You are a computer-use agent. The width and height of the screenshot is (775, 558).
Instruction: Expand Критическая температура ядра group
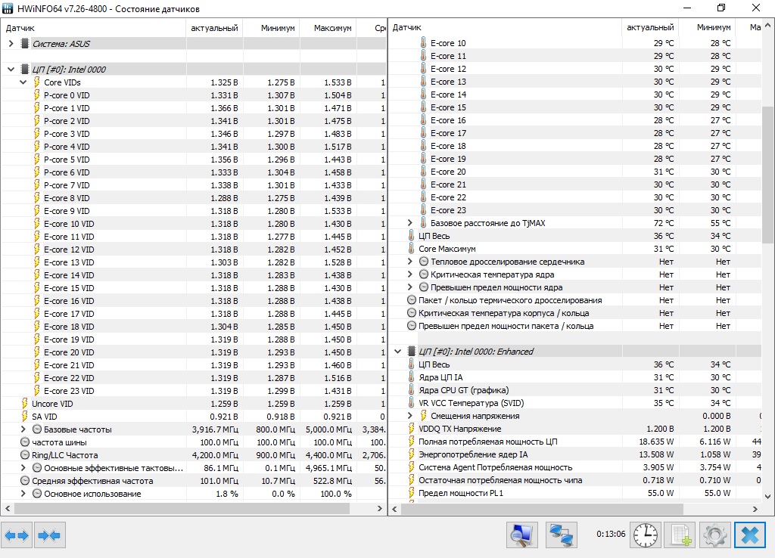click(x=409, y=274)
